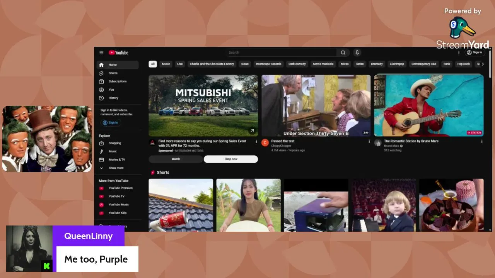Click the search magnifier button

pyautogui.click(x=343, y=53)
